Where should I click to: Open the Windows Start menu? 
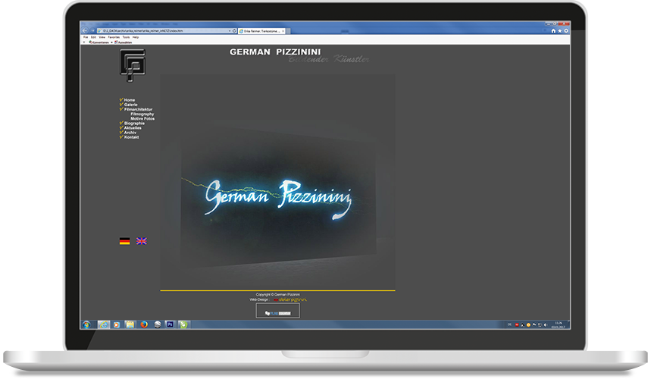[x=87, y=324]
